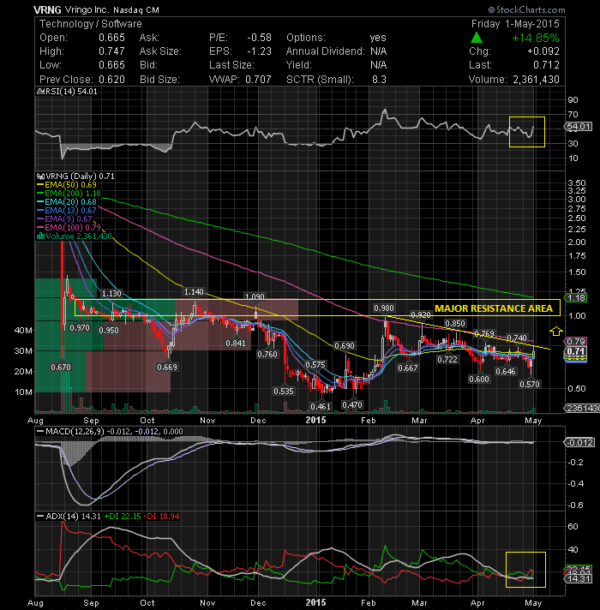The image size is (600, 610).
Task: Click the 1.140 price peak label
Action: [194, 292]
